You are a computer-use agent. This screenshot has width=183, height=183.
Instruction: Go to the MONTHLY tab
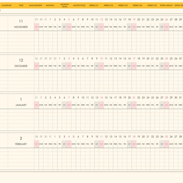click(50, 6)
